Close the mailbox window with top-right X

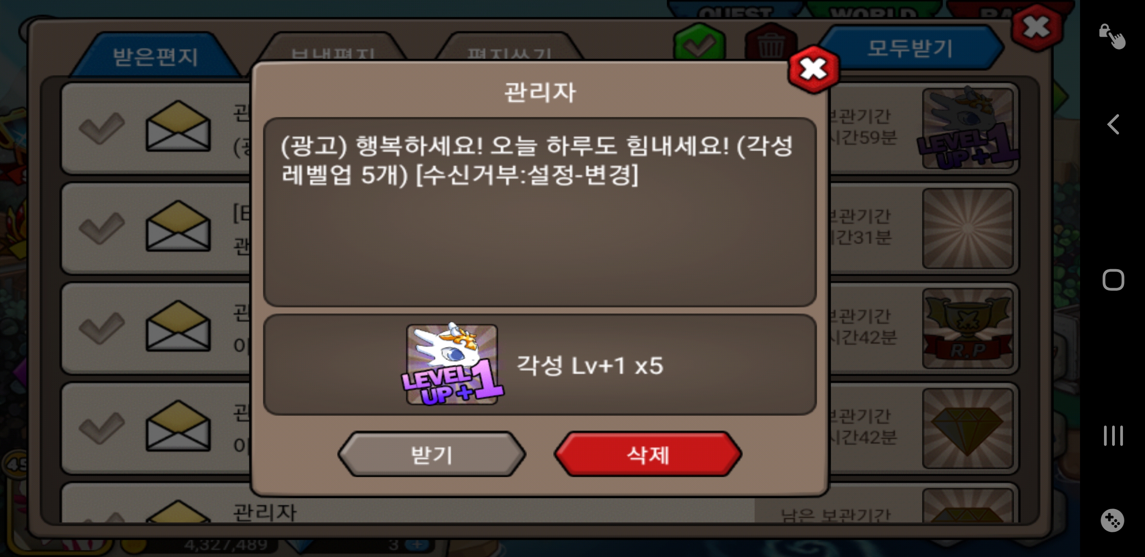coord(1037,27)
